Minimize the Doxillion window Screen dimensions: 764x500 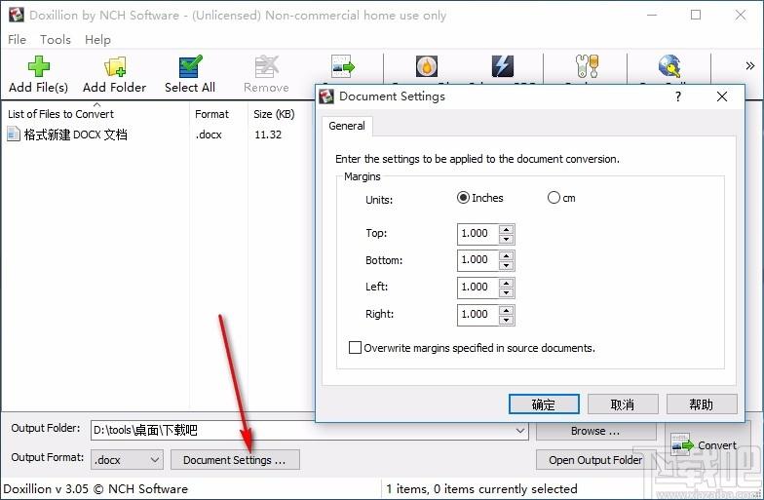[651, 16]
